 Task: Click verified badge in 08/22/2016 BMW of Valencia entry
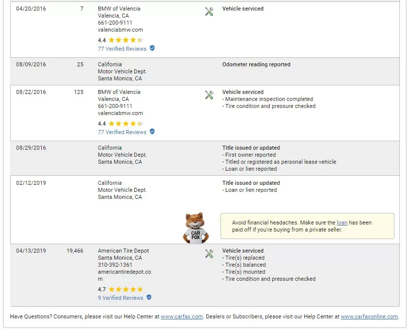tap(152, 132)
